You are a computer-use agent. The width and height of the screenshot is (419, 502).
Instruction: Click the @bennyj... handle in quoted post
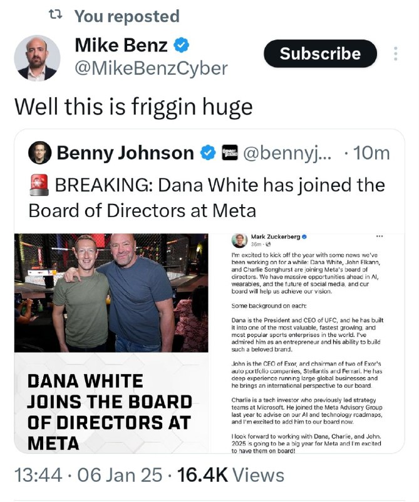[287, 153]
